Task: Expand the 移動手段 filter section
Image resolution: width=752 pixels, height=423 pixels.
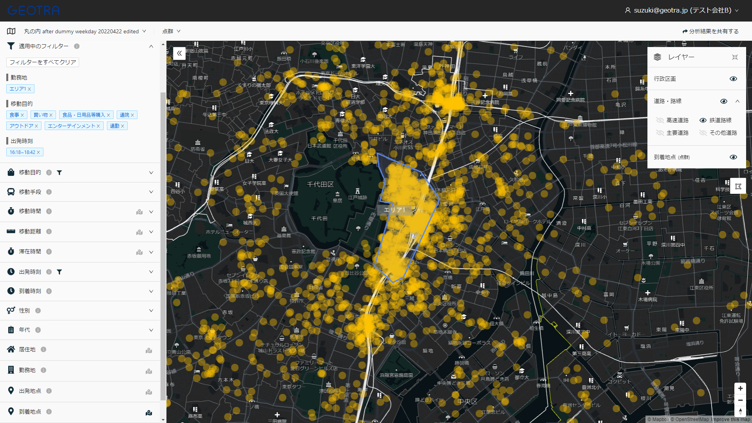Action: 151,192
